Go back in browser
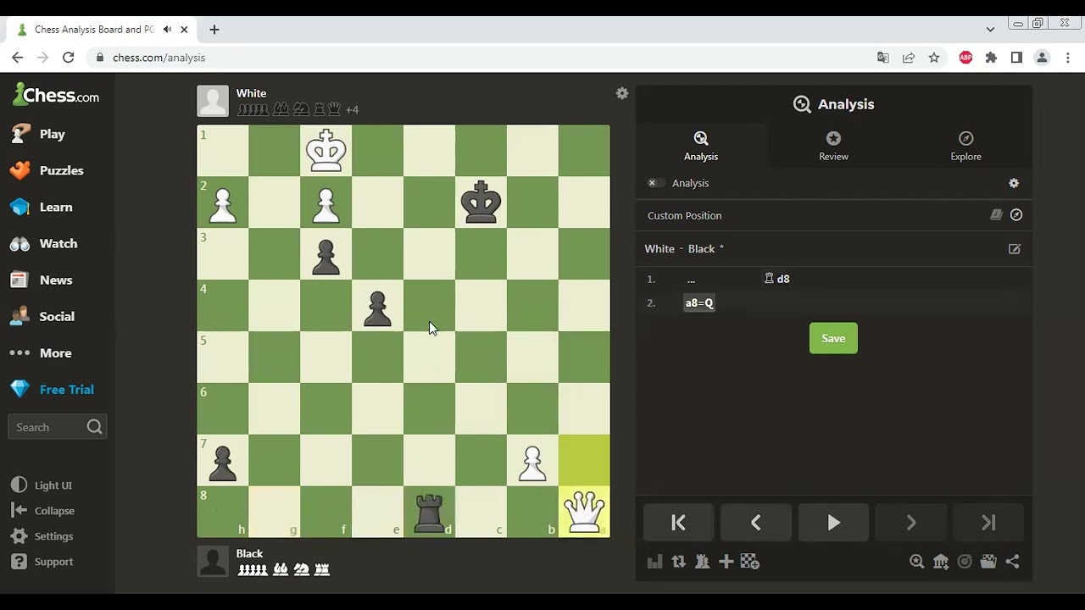 pyautogui.click(x=18, y=58)
